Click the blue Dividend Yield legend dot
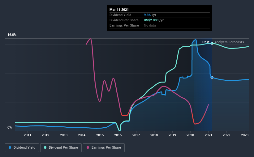The height and width of the screenshot is (157, 254). [10, 147]
